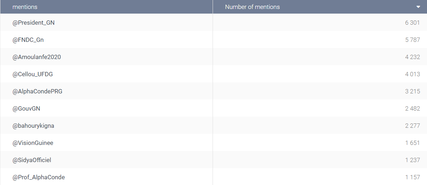
Task: Select the @VisionGuinee row
Action: pyautogui.click(x=214, y=143)
